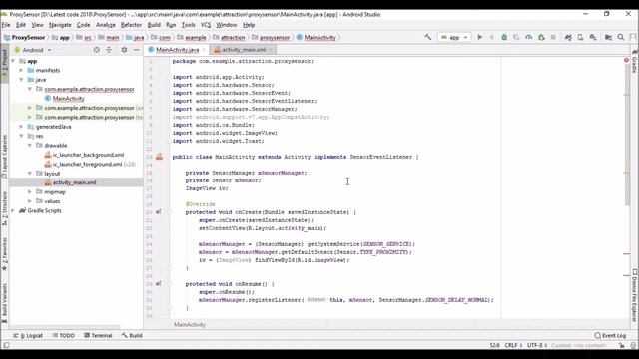Screen dimensions: 639x359
Task: Collapse the layout folder
Action: click(30, 173)
